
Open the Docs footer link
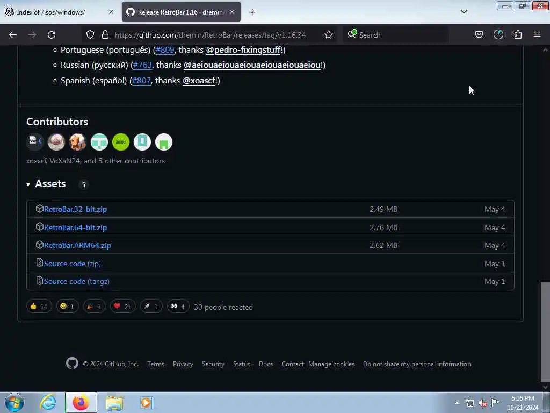266,364
